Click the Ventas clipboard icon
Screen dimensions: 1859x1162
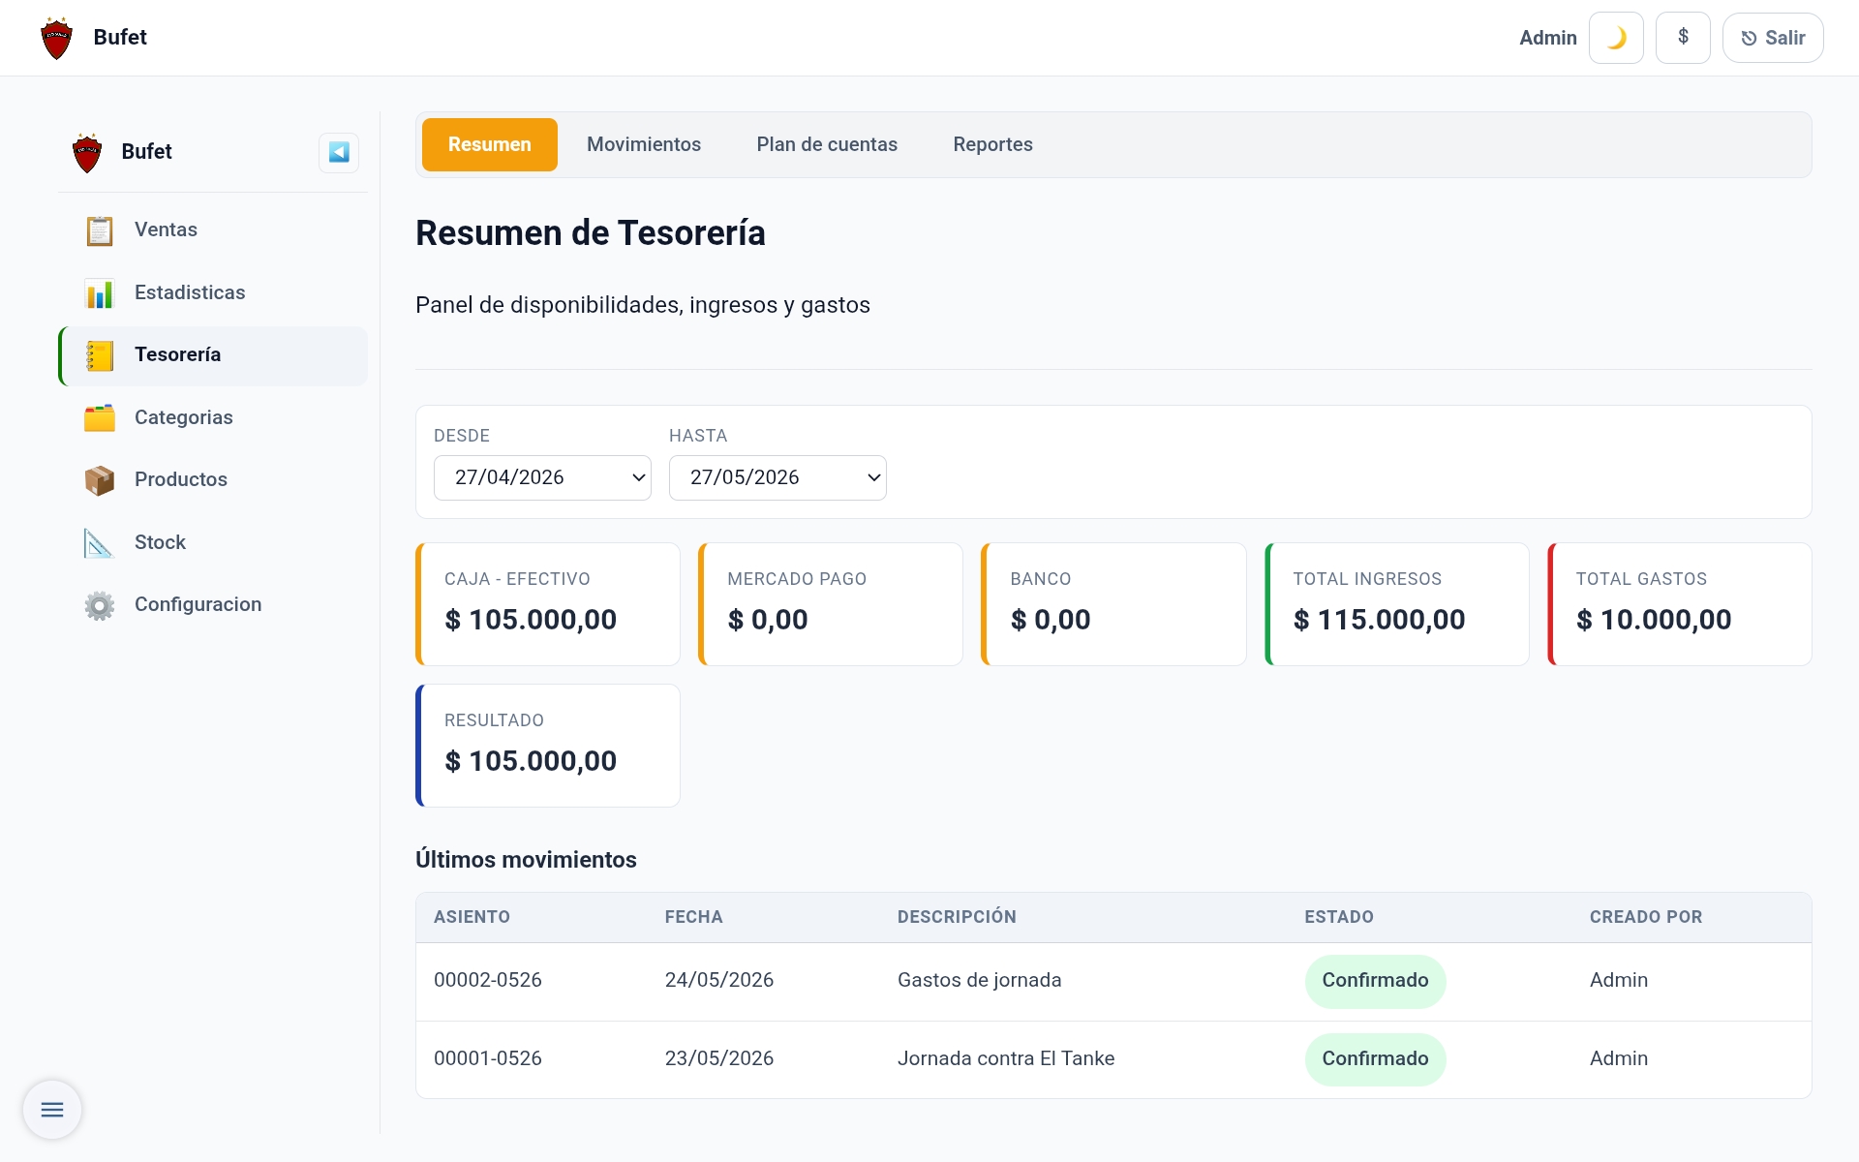pyautogui.click(x=100, y=230)
